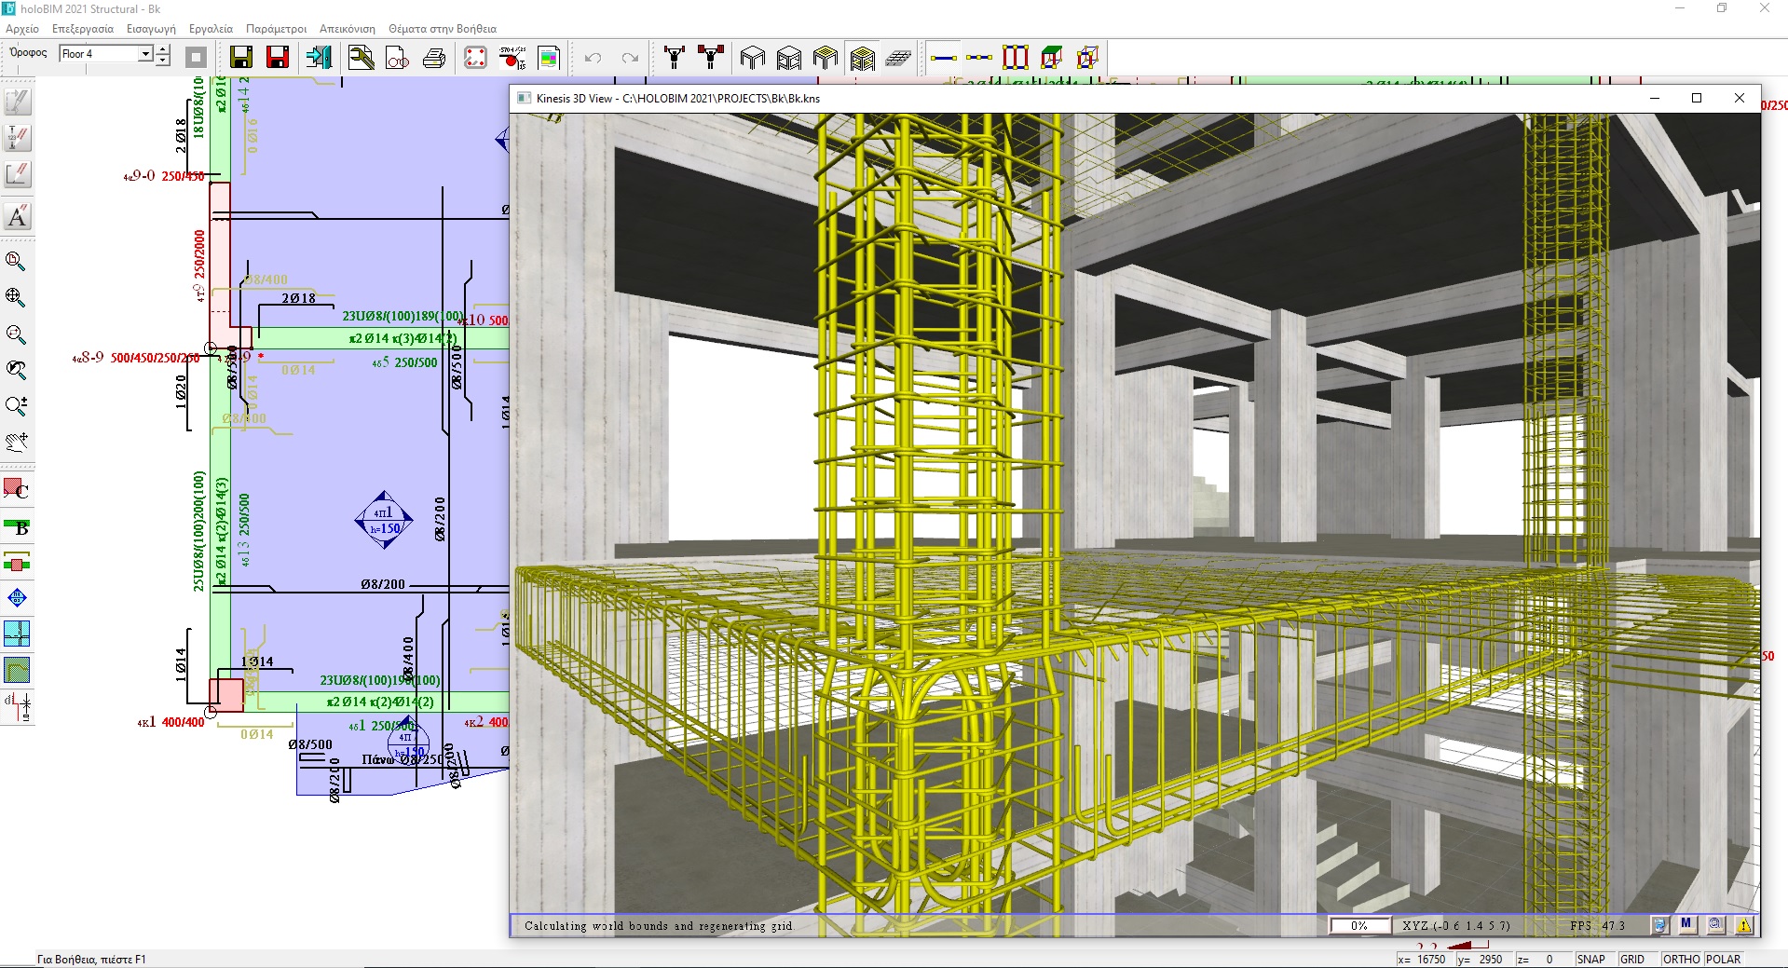Select the pan hand tool
Screen dimensions: 1788x968
17,441
